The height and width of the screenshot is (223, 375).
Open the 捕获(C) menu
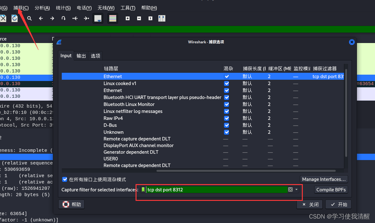[21, 8]
